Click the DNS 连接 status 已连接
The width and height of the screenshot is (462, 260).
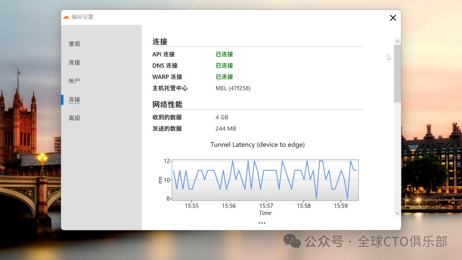tap(224, 65)
